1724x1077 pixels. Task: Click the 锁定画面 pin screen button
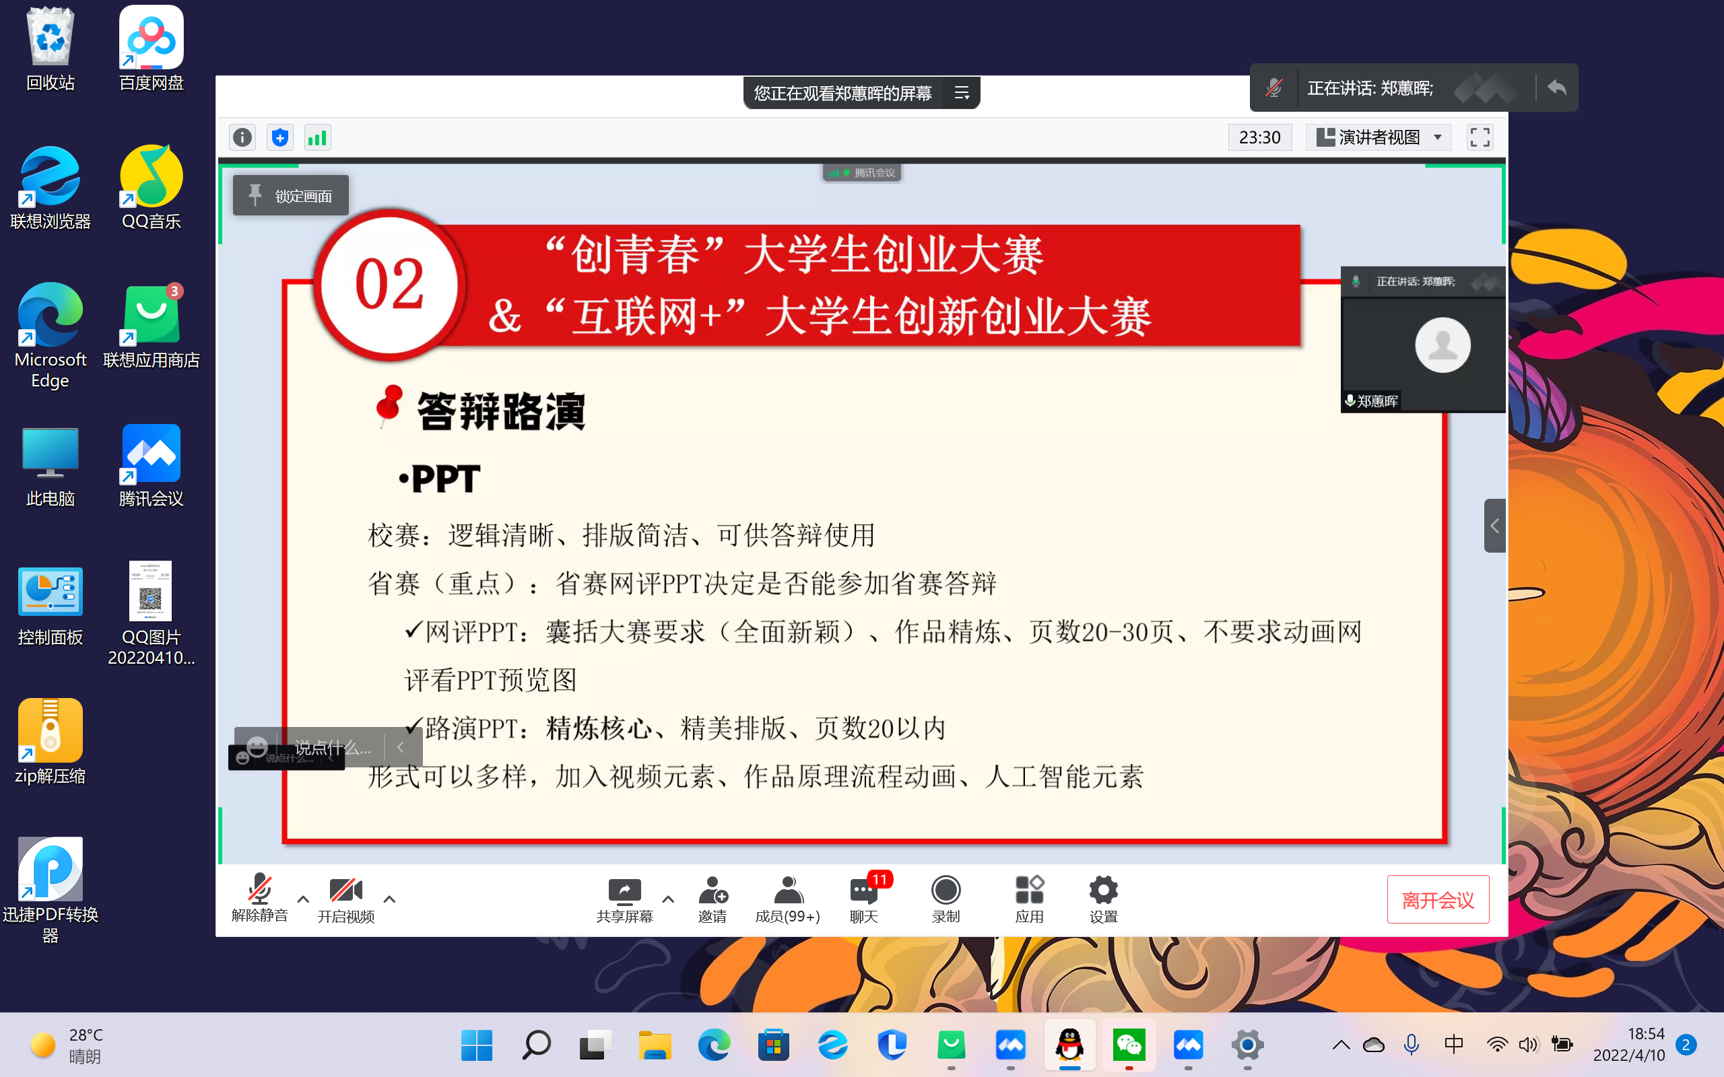coord(291,195)
